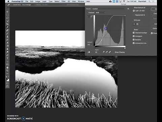Select the Rectangle shape tool
The height and width of the screenshot is (122, 162).
(7, 64)
